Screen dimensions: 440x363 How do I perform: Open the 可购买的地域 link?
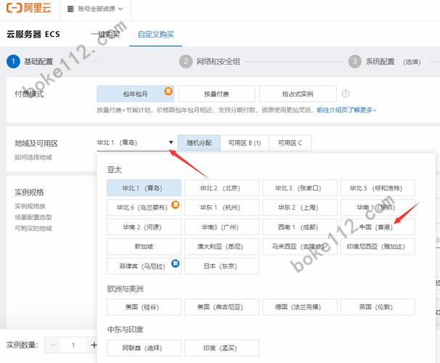(x=33, y=229)
